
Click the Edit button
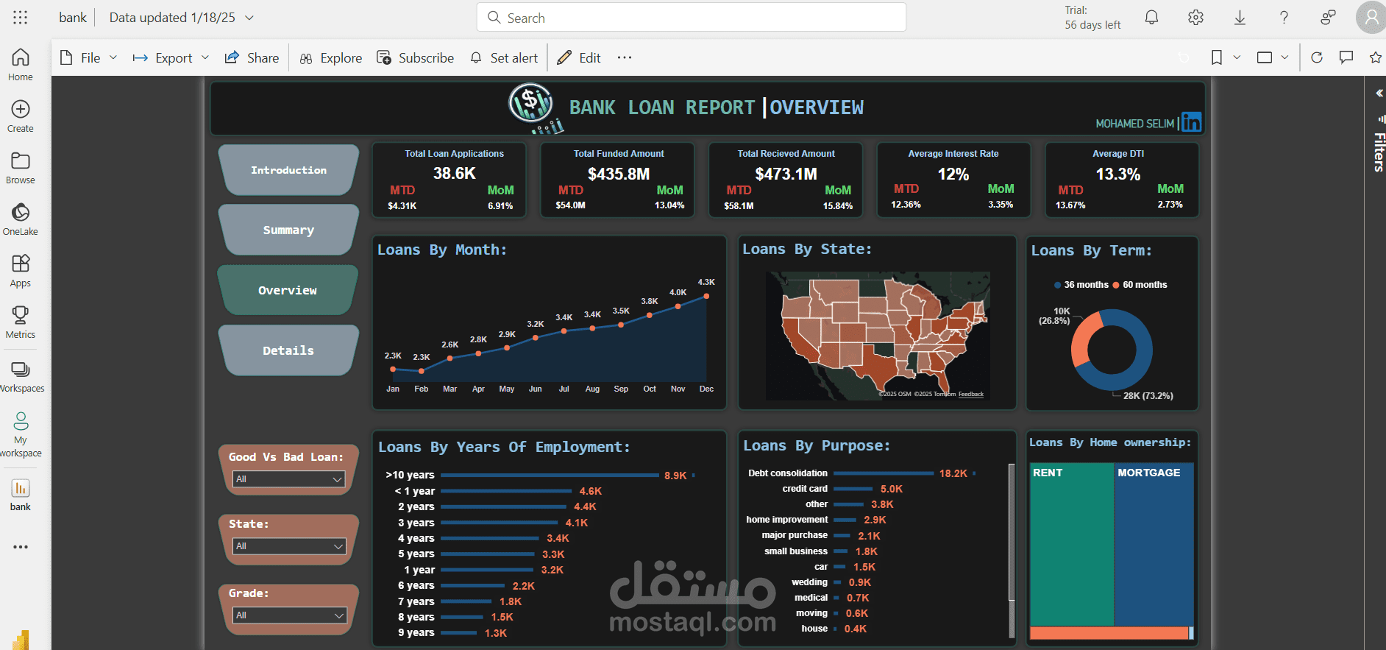point(579,57)
